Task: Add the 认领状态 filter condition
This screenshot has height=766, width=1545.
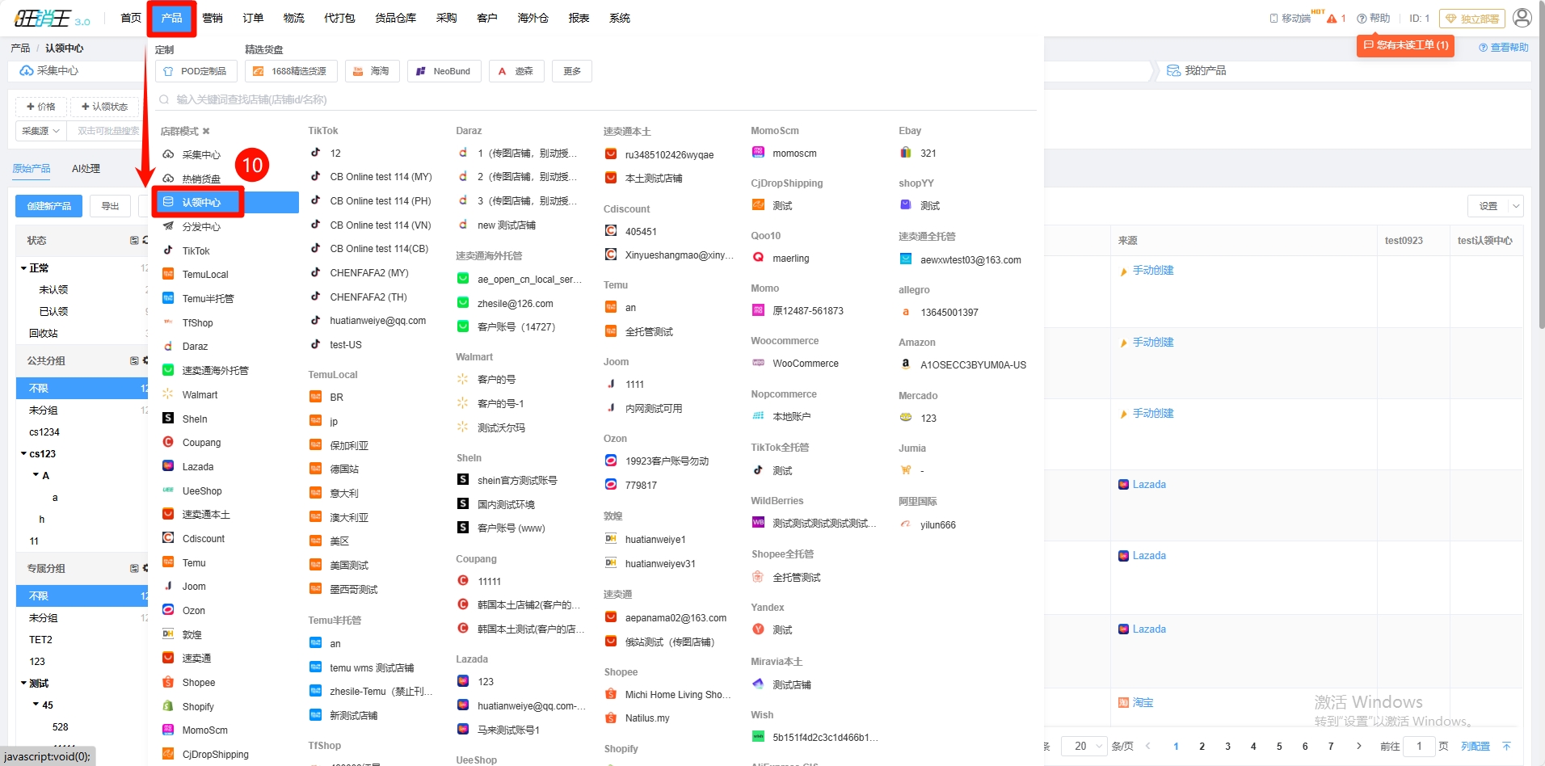Action: click(x=104, y=107)
